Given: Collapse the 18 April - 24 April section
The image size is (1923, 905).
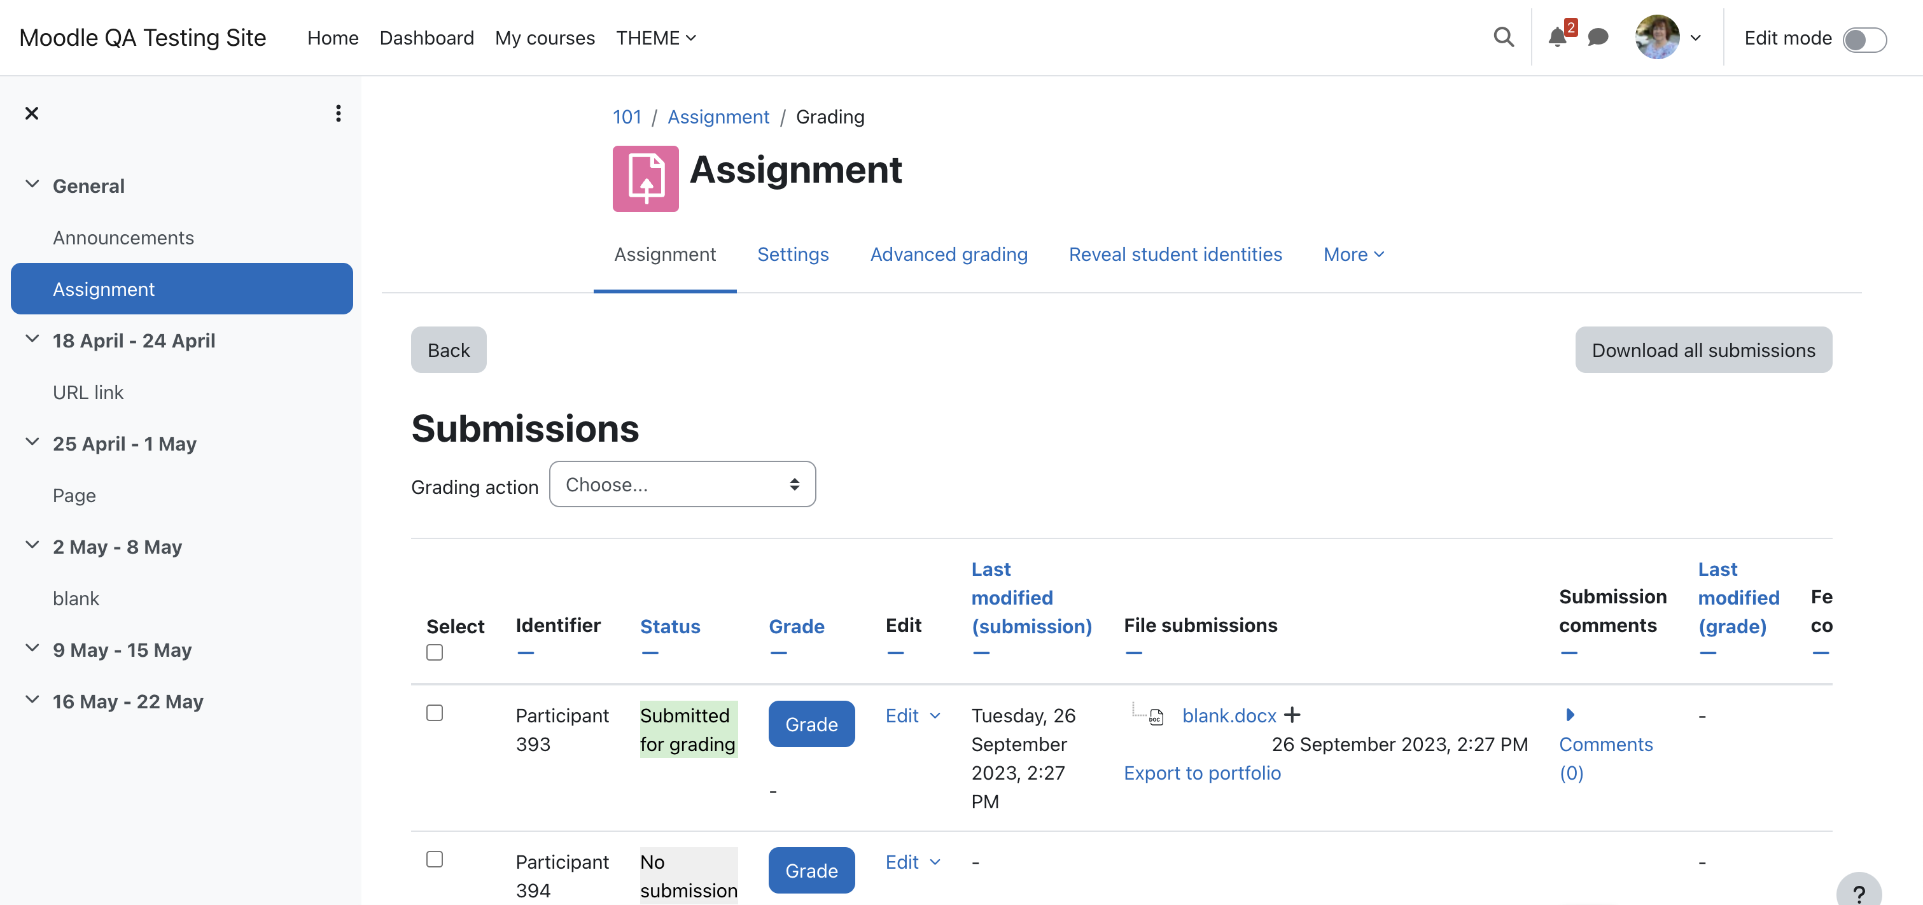Looking at the screenshot, I should (32, 339).
